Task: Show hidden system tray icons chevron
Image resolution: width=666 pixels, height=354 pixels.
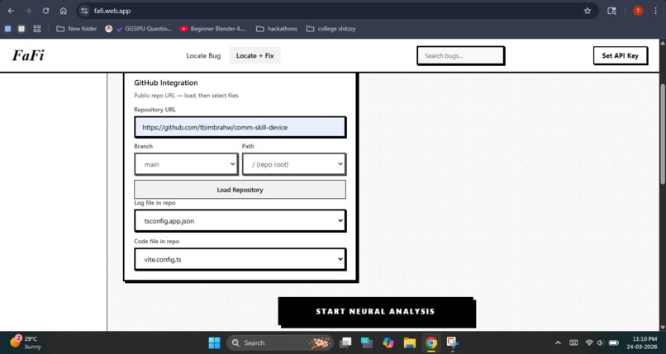Action: (558, 342)
